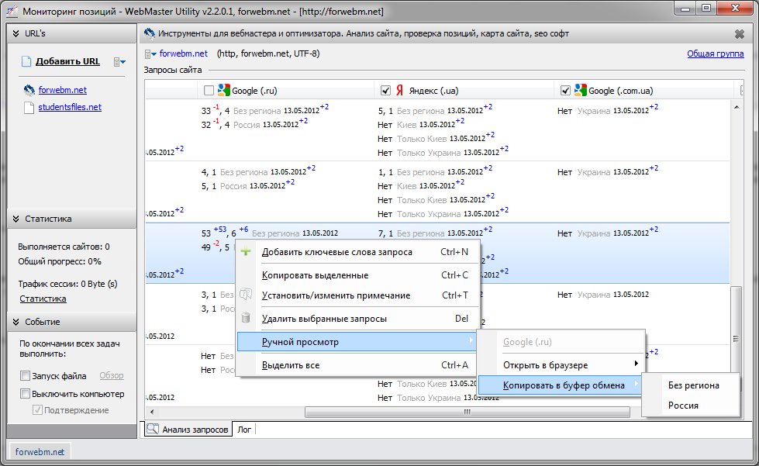Click the forwebm.net site favicon in URL list
Image resolution: width=759 pixels, height=466 pixels.
point(29,90)
